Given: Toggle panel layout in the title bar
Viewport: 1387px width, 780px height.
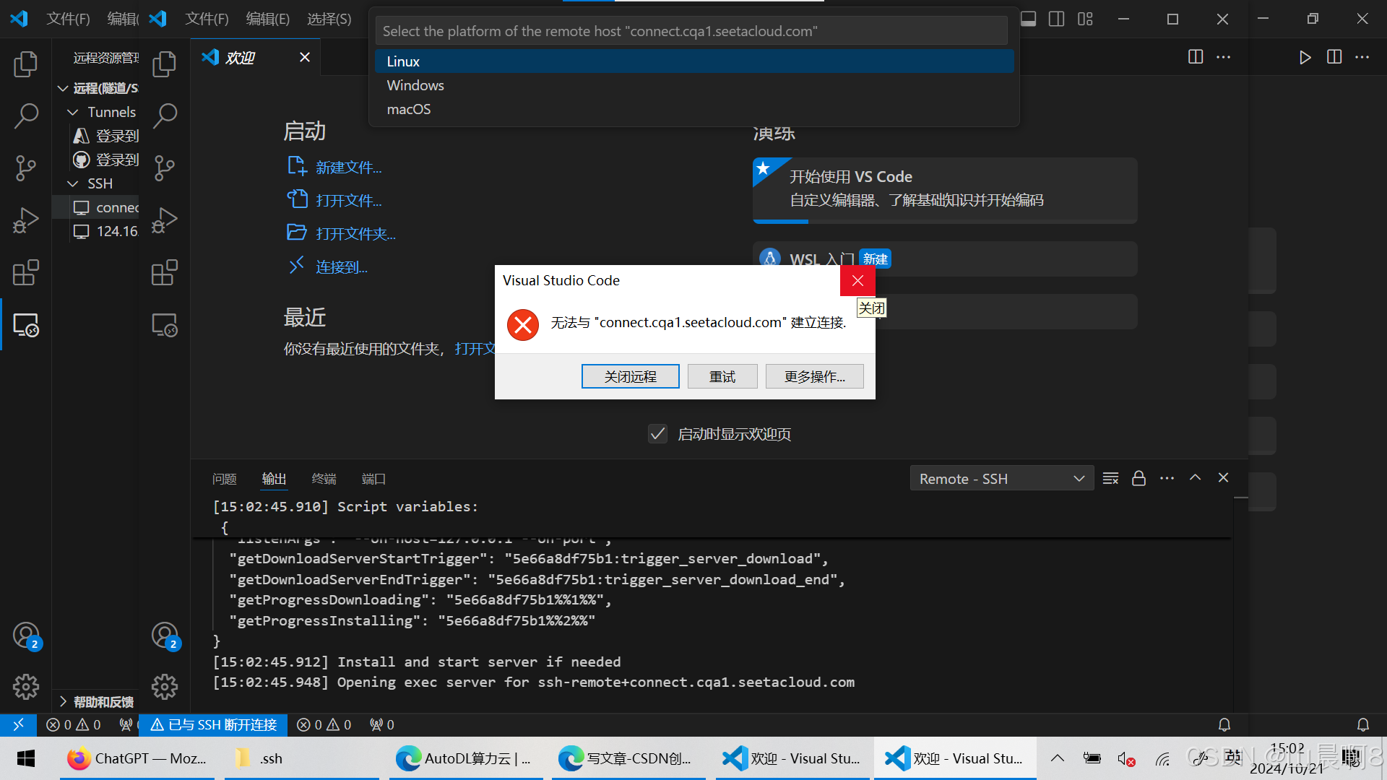Looking at the screenshot, I should (x=1028, y=19).
